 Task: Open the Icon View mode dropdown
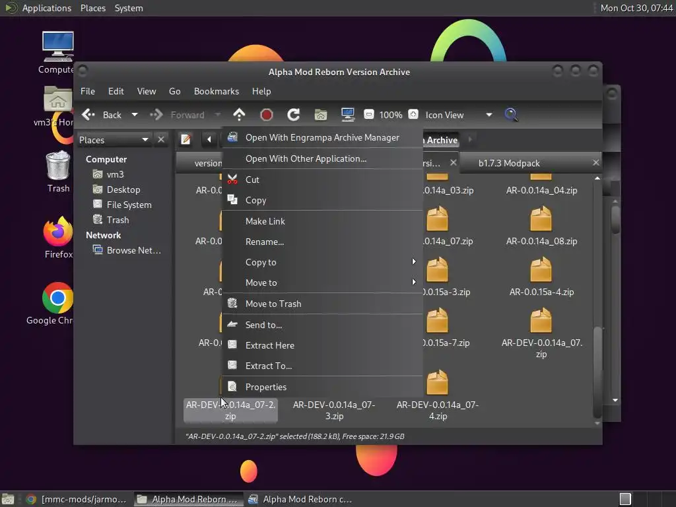459,115
